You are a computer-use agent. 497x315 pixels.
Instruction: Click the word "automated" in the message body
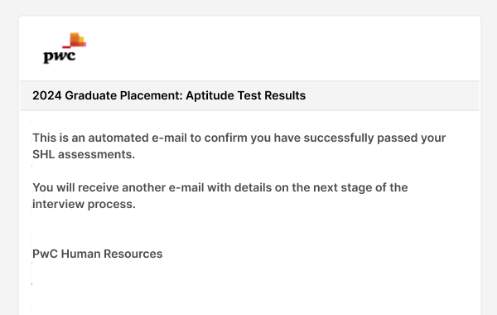click(118, 138)
